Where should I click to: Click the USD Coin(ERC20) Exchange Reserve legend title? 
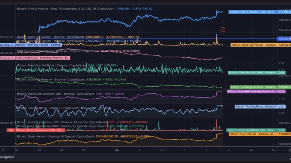tap(58, 51)
